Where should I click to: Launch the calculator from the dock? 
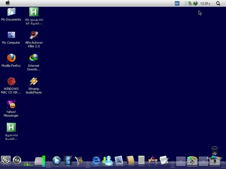(x=142, y=160)
